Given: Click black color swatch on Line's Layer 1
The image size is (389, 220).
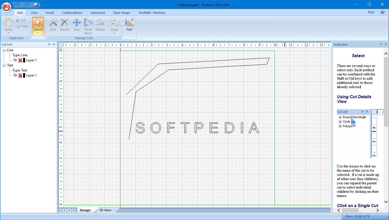Looking at the screenshot, I should pos(24,60).
